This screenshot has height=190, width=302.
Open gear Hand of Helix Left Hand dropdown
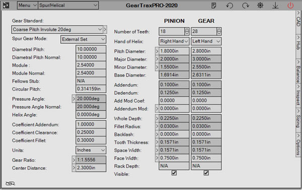pos(206,41)
